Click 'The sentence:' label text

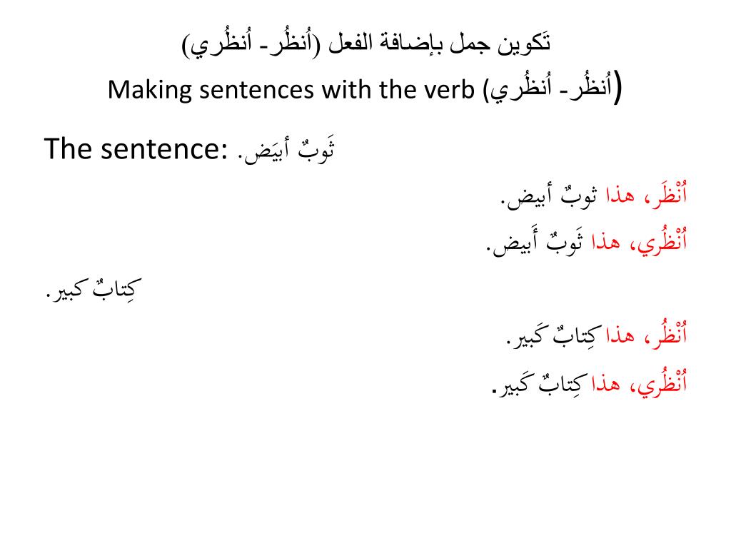coord(136,148)
